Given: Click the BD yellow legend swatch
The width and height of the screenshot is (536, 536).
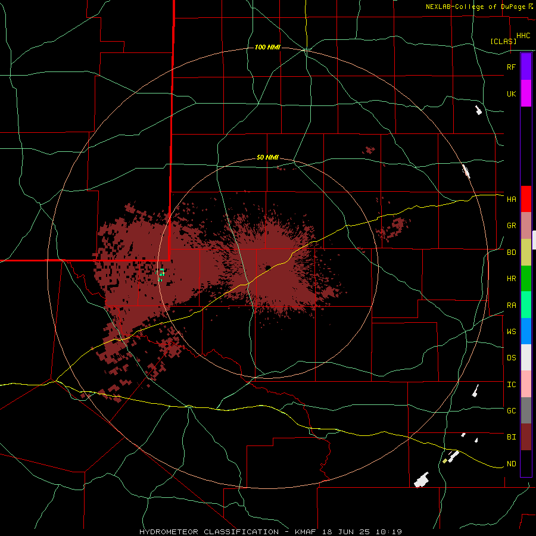Looking at the screenshot, I should 526,253.
